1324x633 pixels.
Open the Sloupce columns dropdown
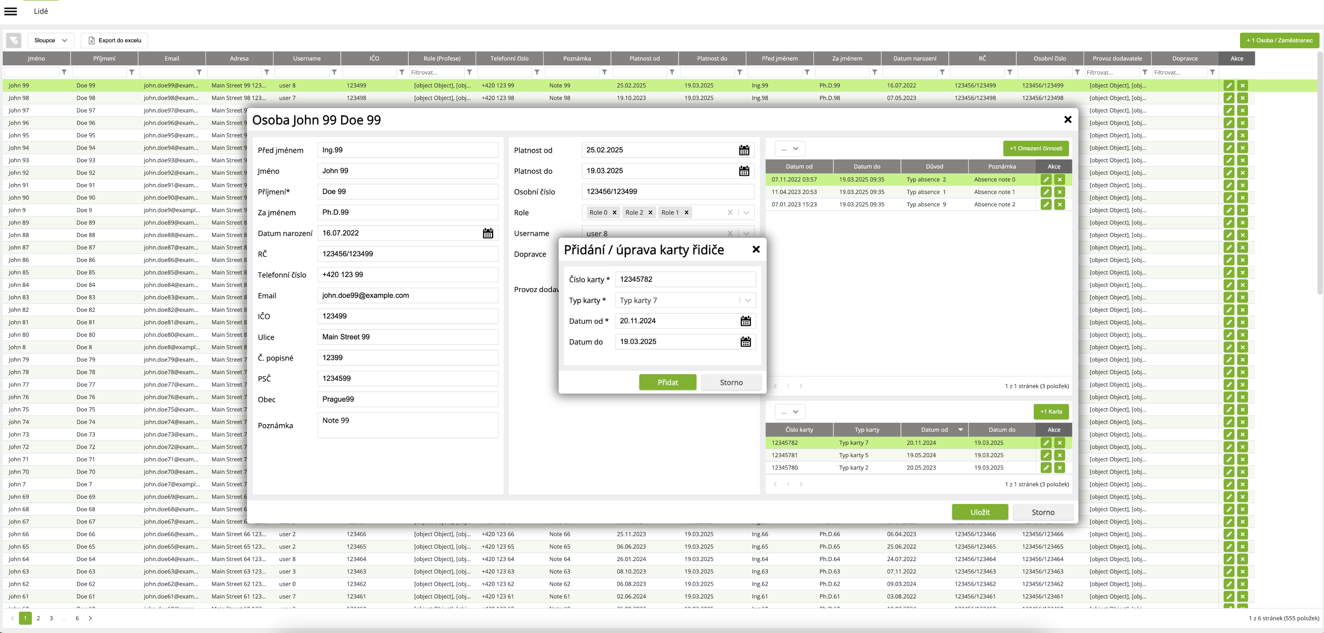pyautogui.click(x=50, y=40)
